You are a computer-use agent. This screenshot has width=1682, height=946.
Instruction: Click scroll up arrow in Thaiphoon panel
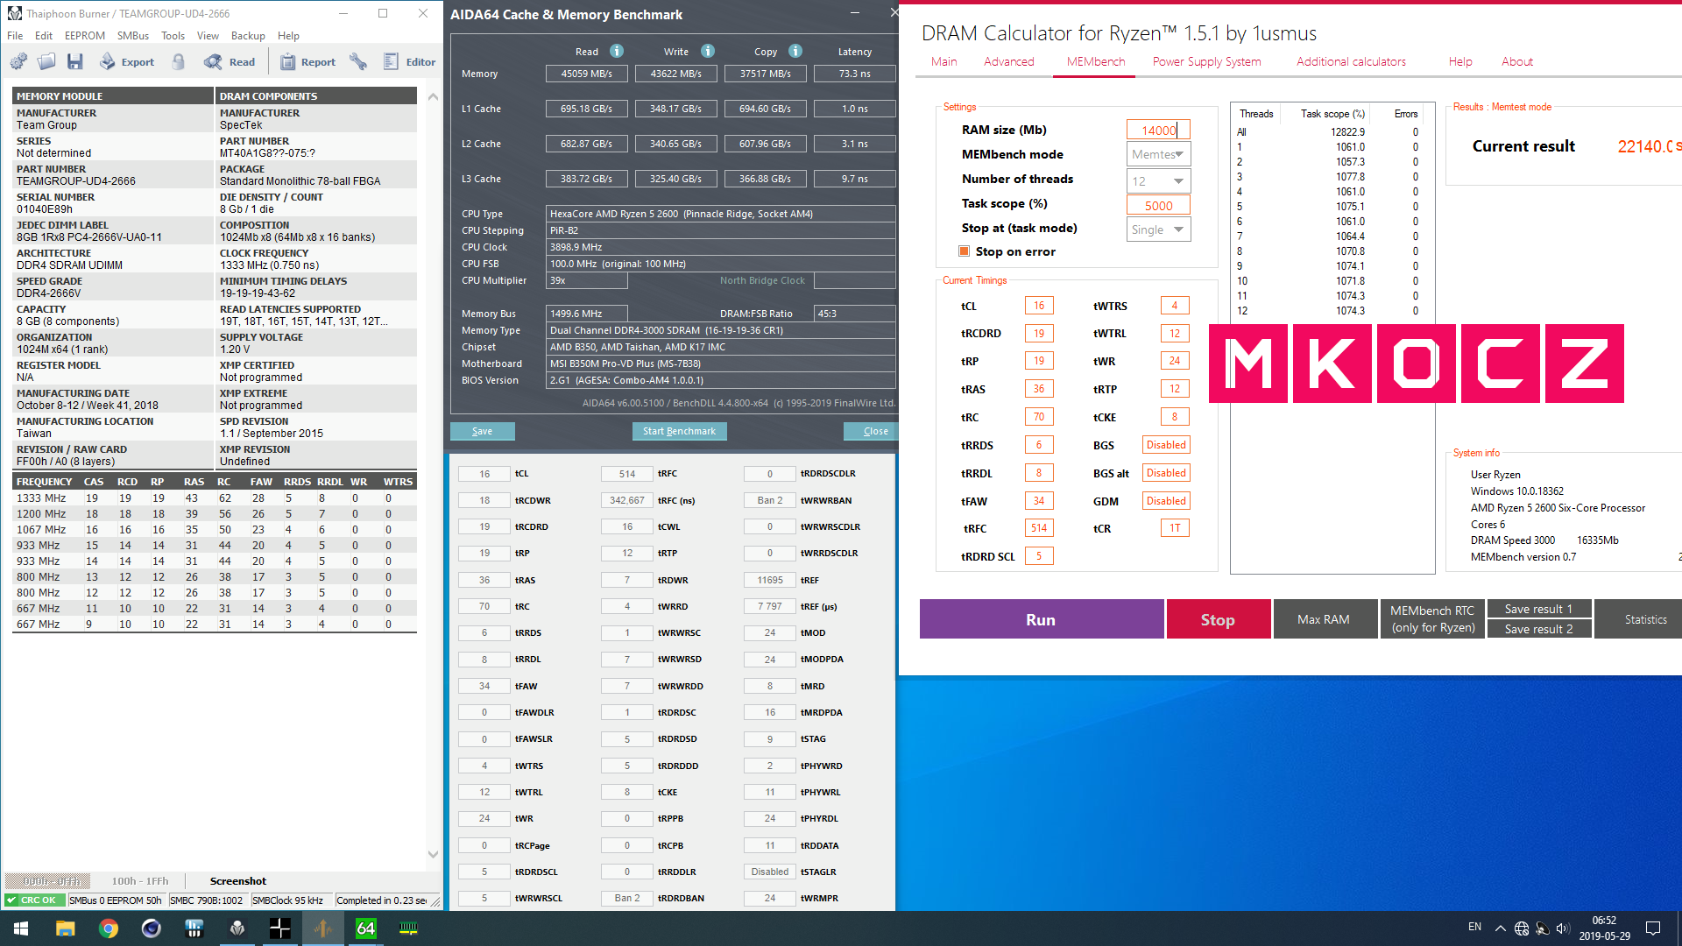433,97
